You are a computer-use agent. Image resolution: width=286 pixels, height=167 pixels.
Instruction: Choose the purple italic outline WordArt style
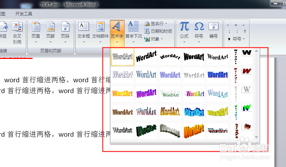pos(123,75)
